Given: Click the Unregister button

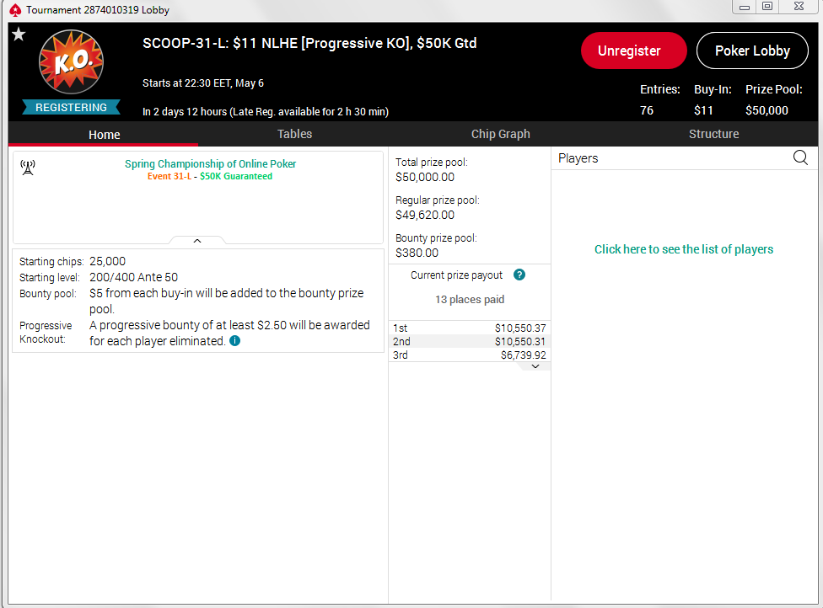Looking at the screenshot, I should [634, 51].
